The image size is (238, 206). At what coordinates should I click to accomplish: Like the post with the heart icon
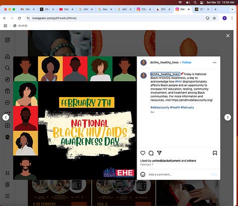143,153
